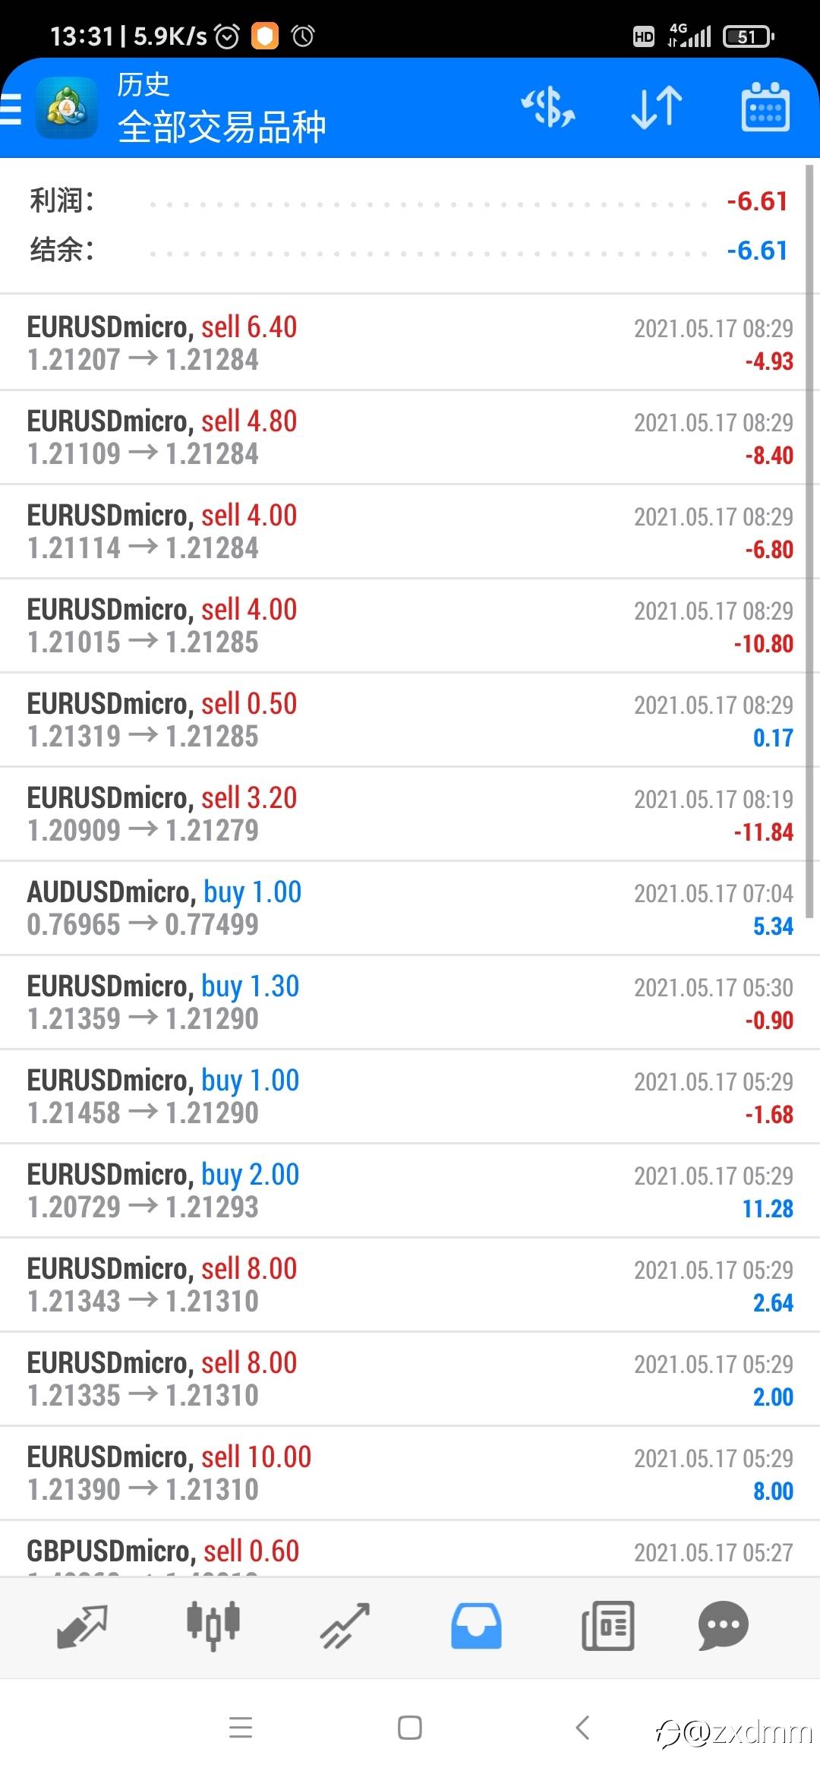Open the Trade tab with trend arrows
820x1777 pixels.
[345, 1626]
